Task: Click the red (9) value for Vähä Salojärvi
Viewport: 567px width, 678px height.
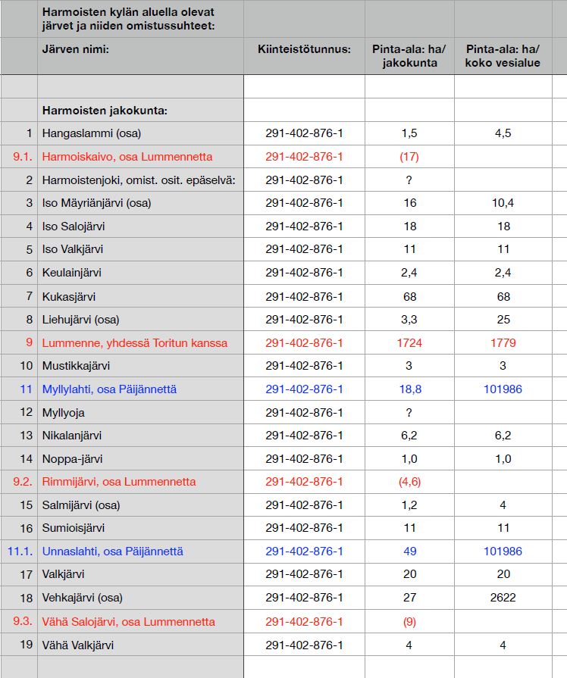Action: click(x=409, y=621)
